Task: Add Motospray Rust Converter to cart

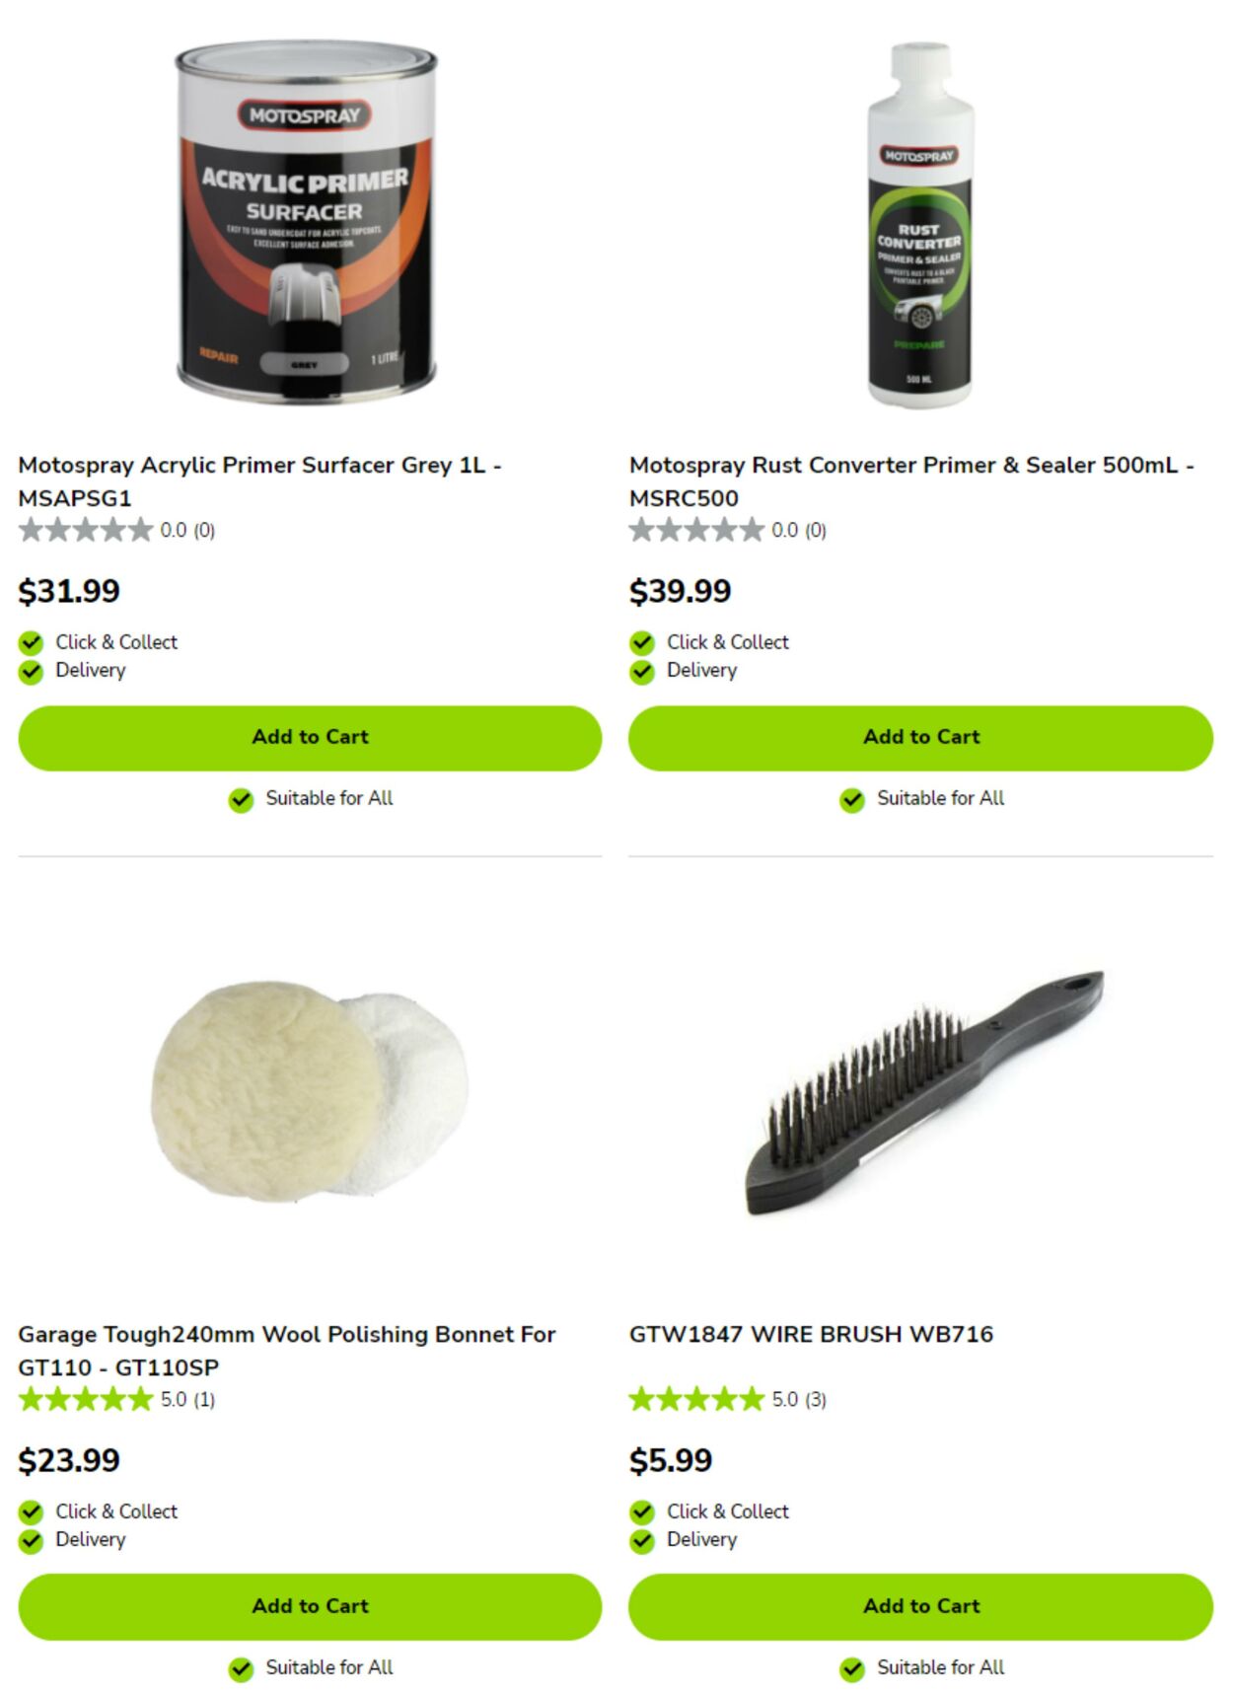Action: (920, 738)
